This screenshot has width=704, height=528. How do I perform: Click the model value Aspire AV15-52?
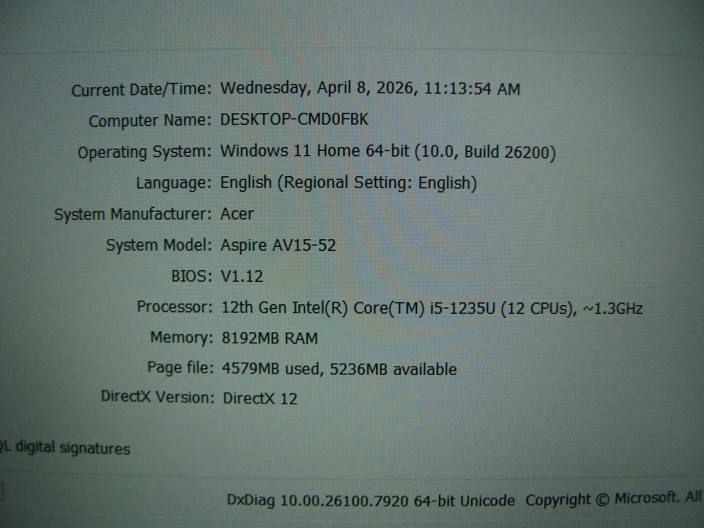click(278, 245)
